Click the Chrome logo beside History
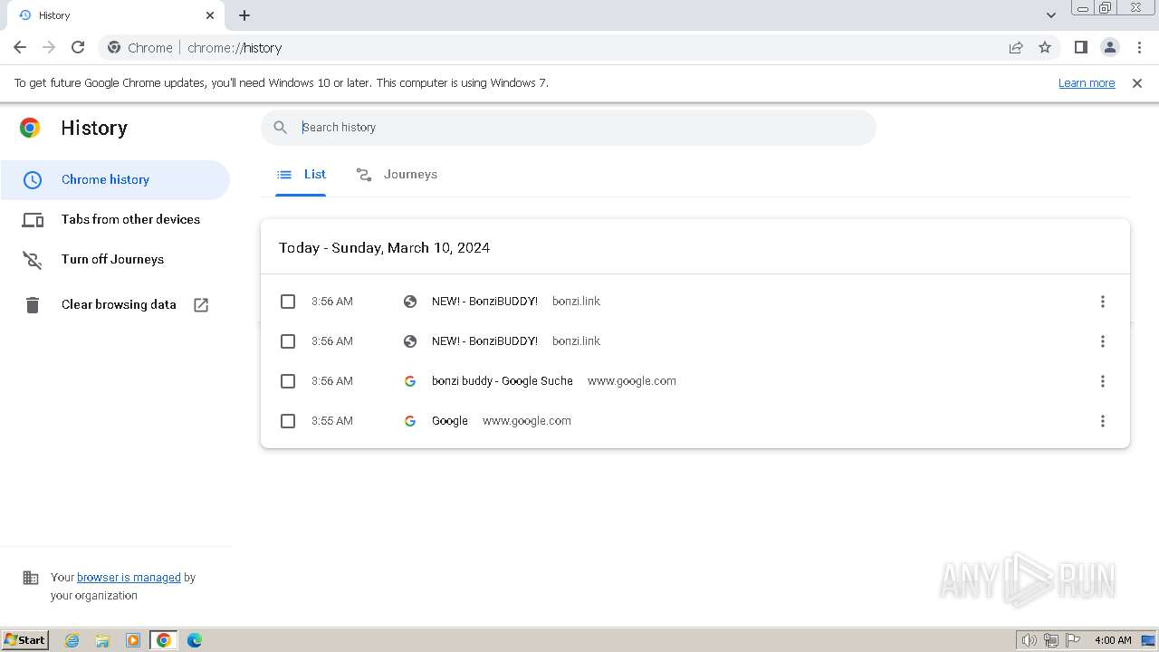Screen dimensions: 1159x652 (x=30, y=128)
